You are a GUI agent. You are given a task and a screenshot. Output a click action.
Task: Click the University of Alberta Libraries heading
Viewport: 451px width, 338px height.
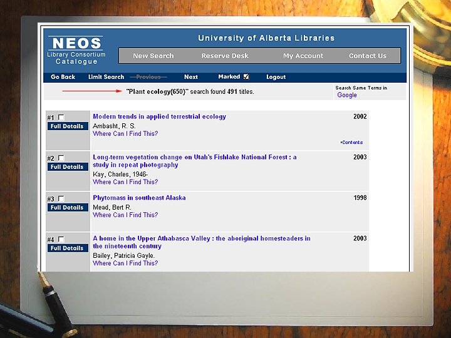point(266,38)
